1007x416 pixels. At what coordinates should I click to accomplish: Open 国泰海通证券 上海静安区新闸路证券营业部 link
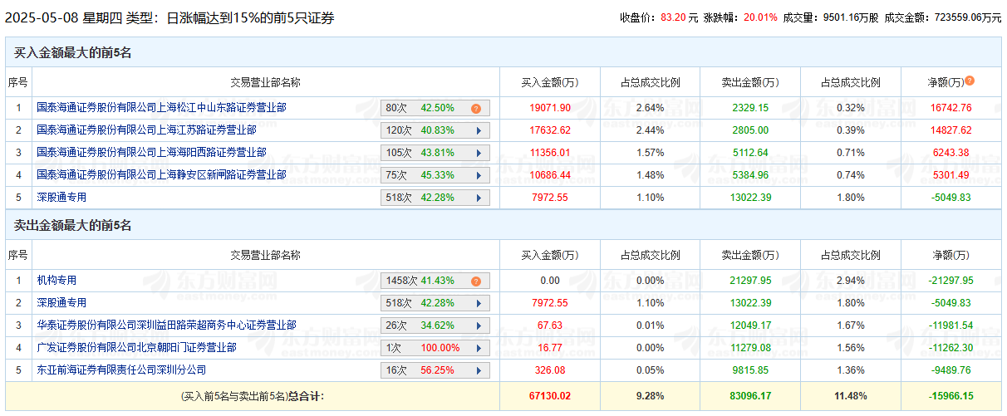161,175
